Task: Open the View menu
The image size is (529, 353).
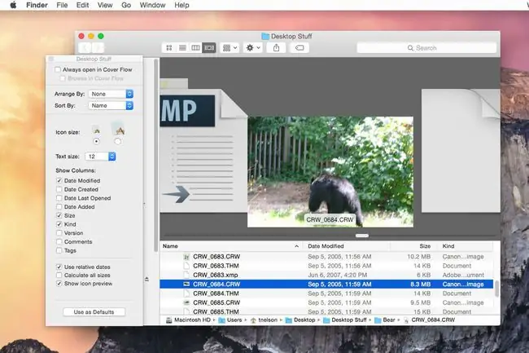Action: [105, 5]
